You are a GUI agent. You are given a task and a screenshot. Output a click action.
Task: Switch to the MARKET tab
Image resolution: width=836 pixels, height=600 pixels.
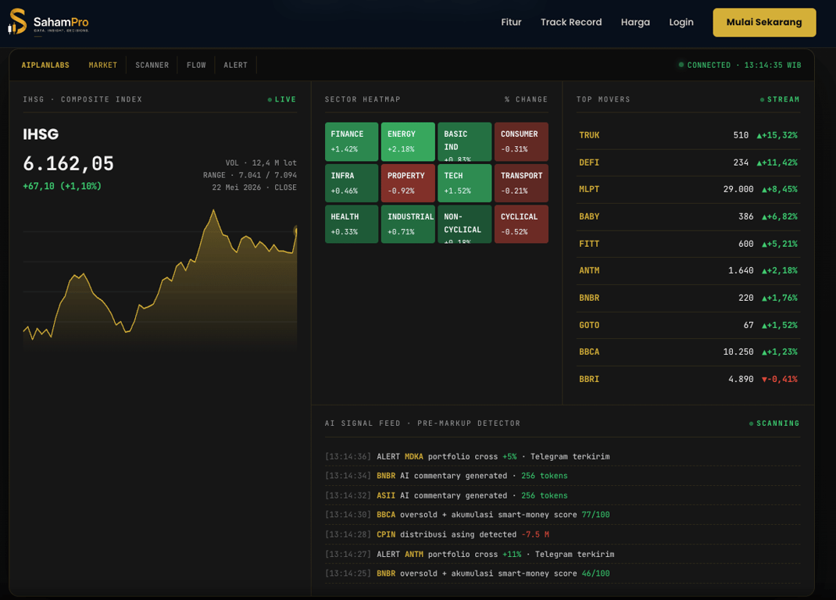point(103,65)
